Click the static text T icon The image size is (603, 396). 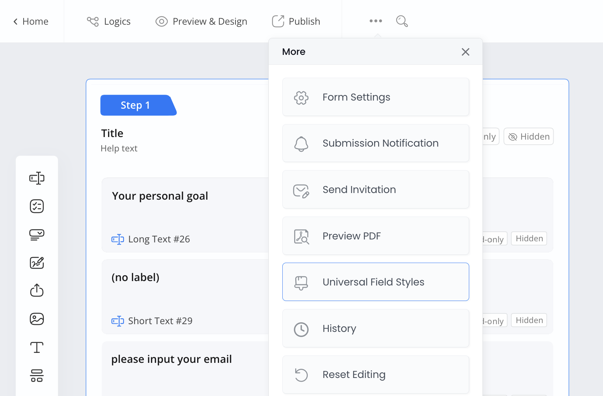click(x=37, y=347)
